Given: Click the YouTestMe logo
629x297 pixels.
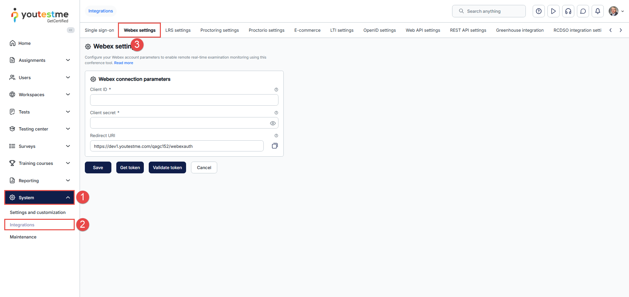Looking at the screenshot, I should click(x=40, y=15).
